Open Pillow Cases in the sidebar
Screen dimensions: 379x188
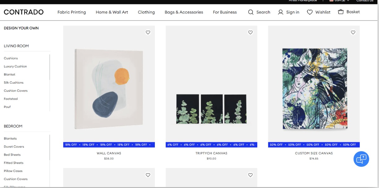13,171
